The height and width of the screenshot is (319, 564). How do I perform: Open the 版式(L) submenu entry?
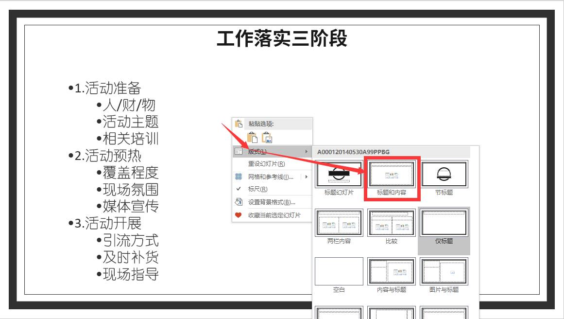(273, 152)
